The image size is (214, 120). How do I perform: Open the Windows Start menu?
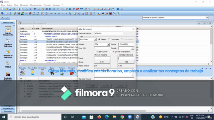[4, 117]
